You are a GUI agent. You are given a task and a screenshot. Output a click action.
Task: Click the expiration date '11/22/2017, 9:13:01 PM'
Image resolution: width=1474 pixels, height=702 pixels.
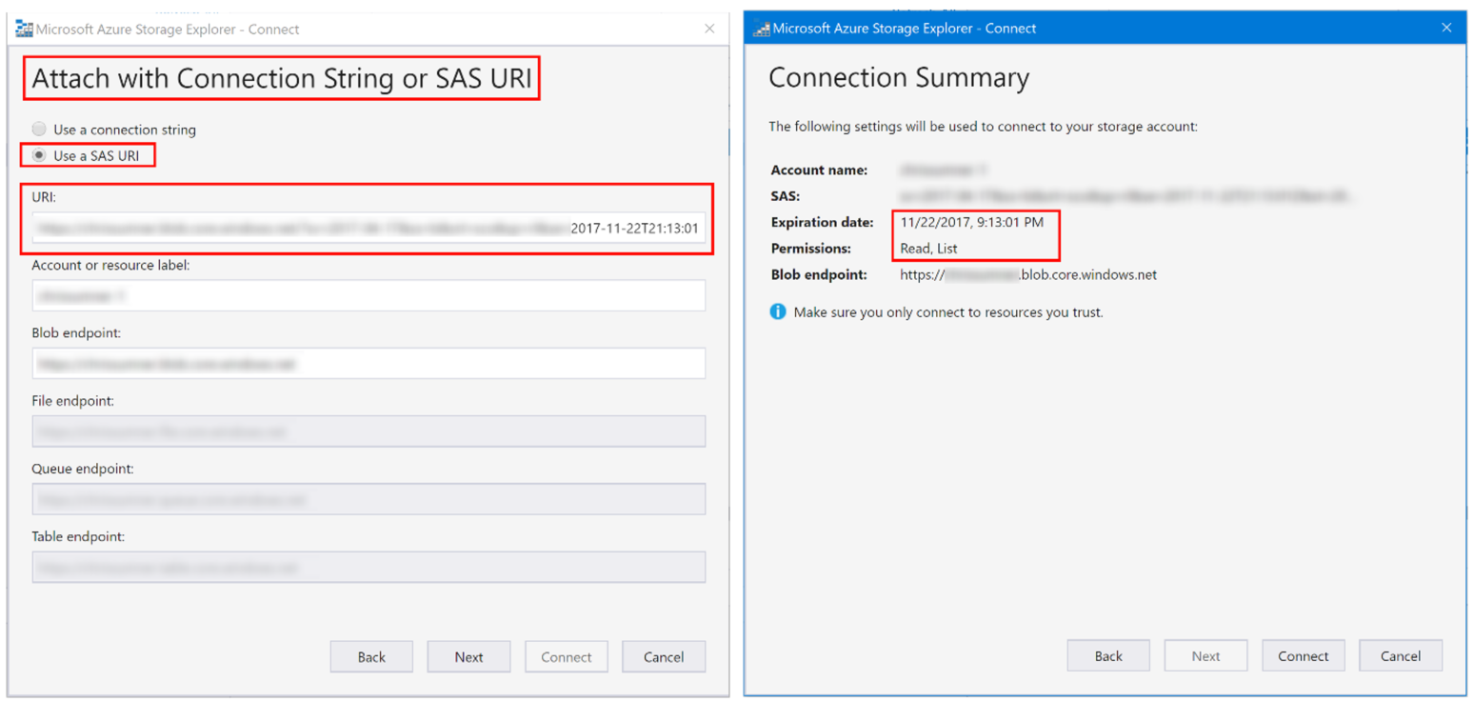click(972, 223)
